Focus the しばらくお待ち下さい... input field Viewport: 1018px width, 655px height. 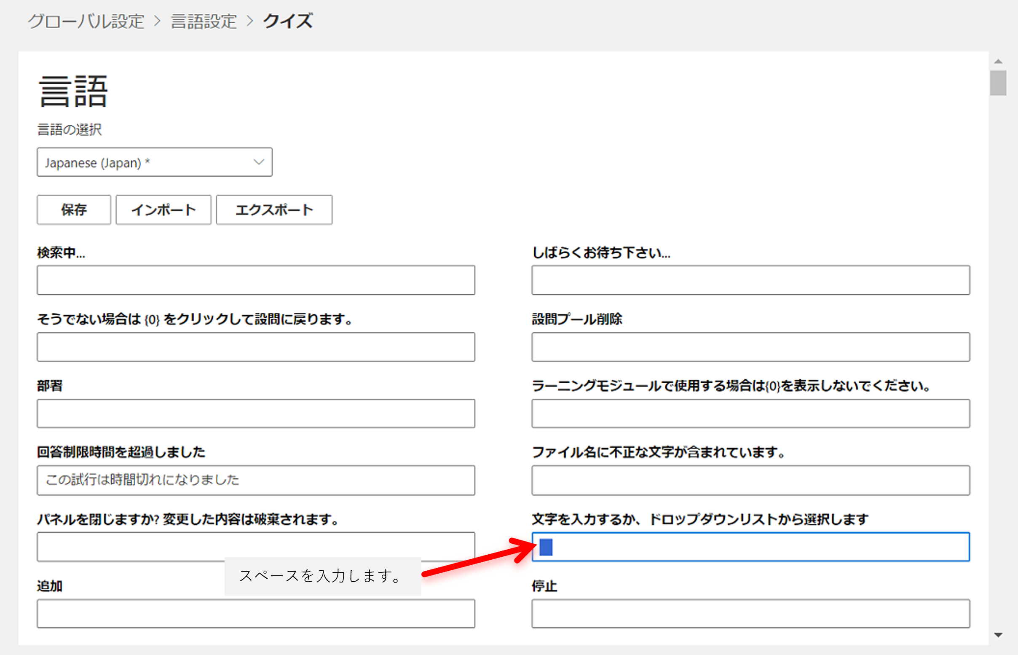(750, 280)
